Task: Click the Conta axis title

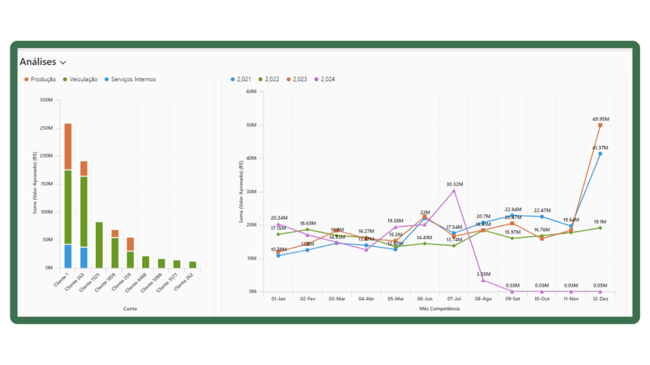Action: (130, 309)
